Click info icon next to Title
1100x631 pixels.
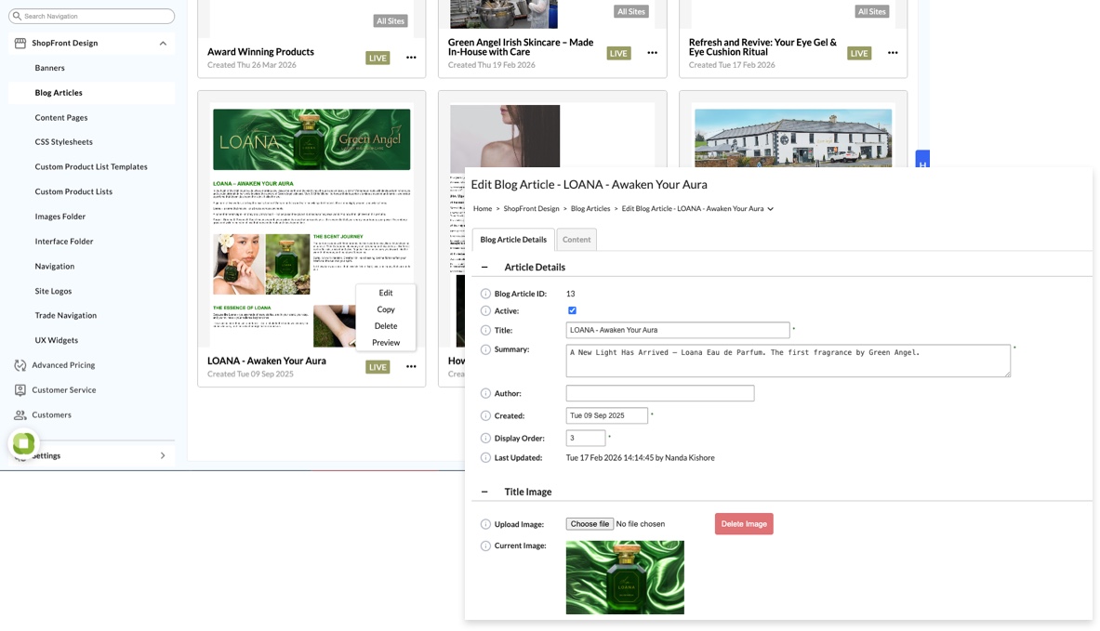485,330
